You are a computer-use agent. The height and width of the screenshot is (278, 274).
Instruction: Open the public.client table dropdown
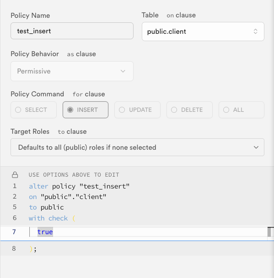203,31
